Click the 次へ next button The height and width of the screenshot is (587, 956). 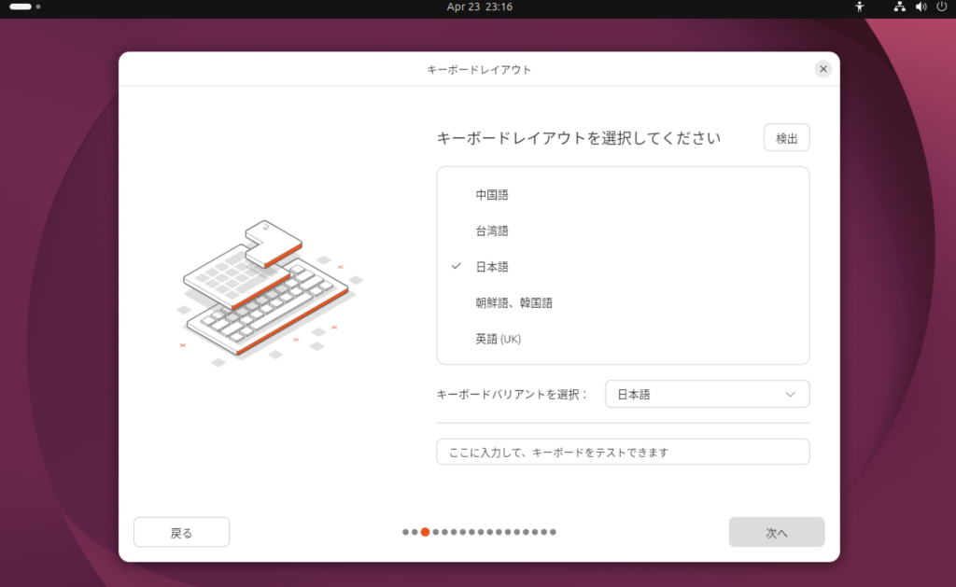(x=776, y=533)
